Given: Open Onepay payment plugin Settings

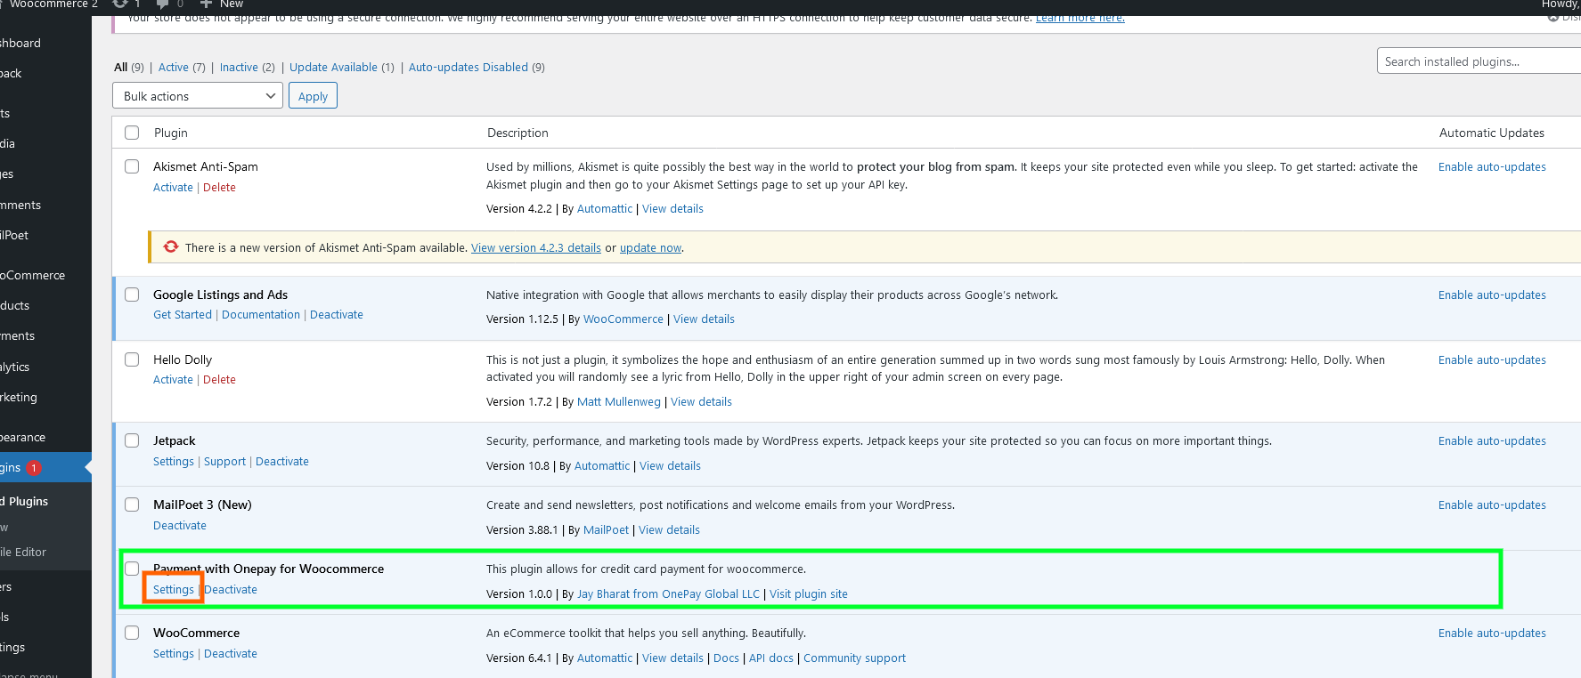Looking at the screenshot, I should (x=174, y=590).
